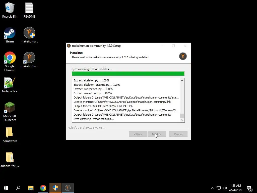Click the Cancel button in installer
This screenshot has height=193, width=257.
point(178,134)
